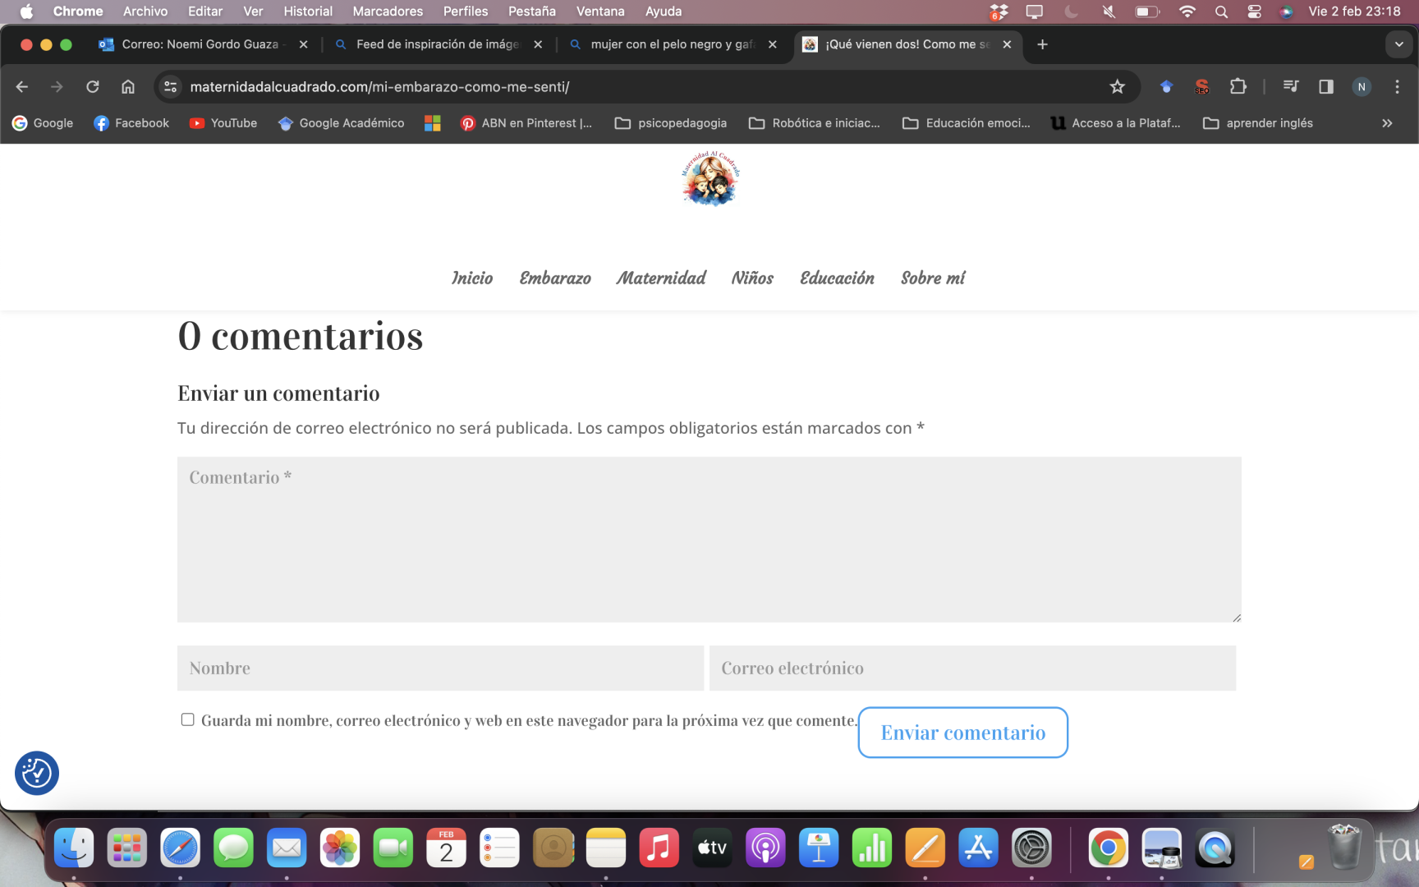Open Safari from the Dock

click(x=181, y=848)
